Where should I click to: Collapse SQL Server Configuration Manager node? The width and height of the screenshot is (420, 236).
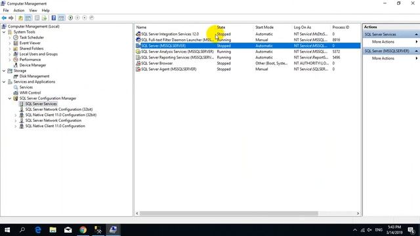pyautogui.click(x=10, y=98)
